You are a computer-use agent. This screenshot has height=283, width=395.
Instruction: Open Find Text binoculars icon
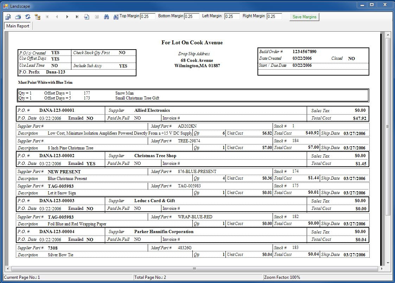click(x=106, y=17)
